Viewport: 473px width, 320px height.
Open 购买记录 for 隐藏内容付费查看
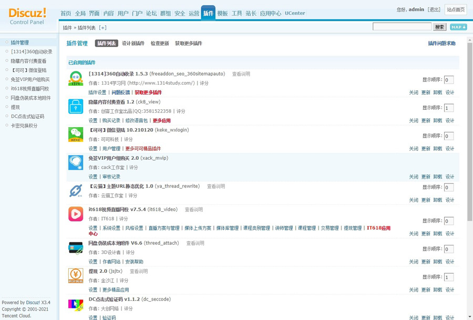coord(111,121)
